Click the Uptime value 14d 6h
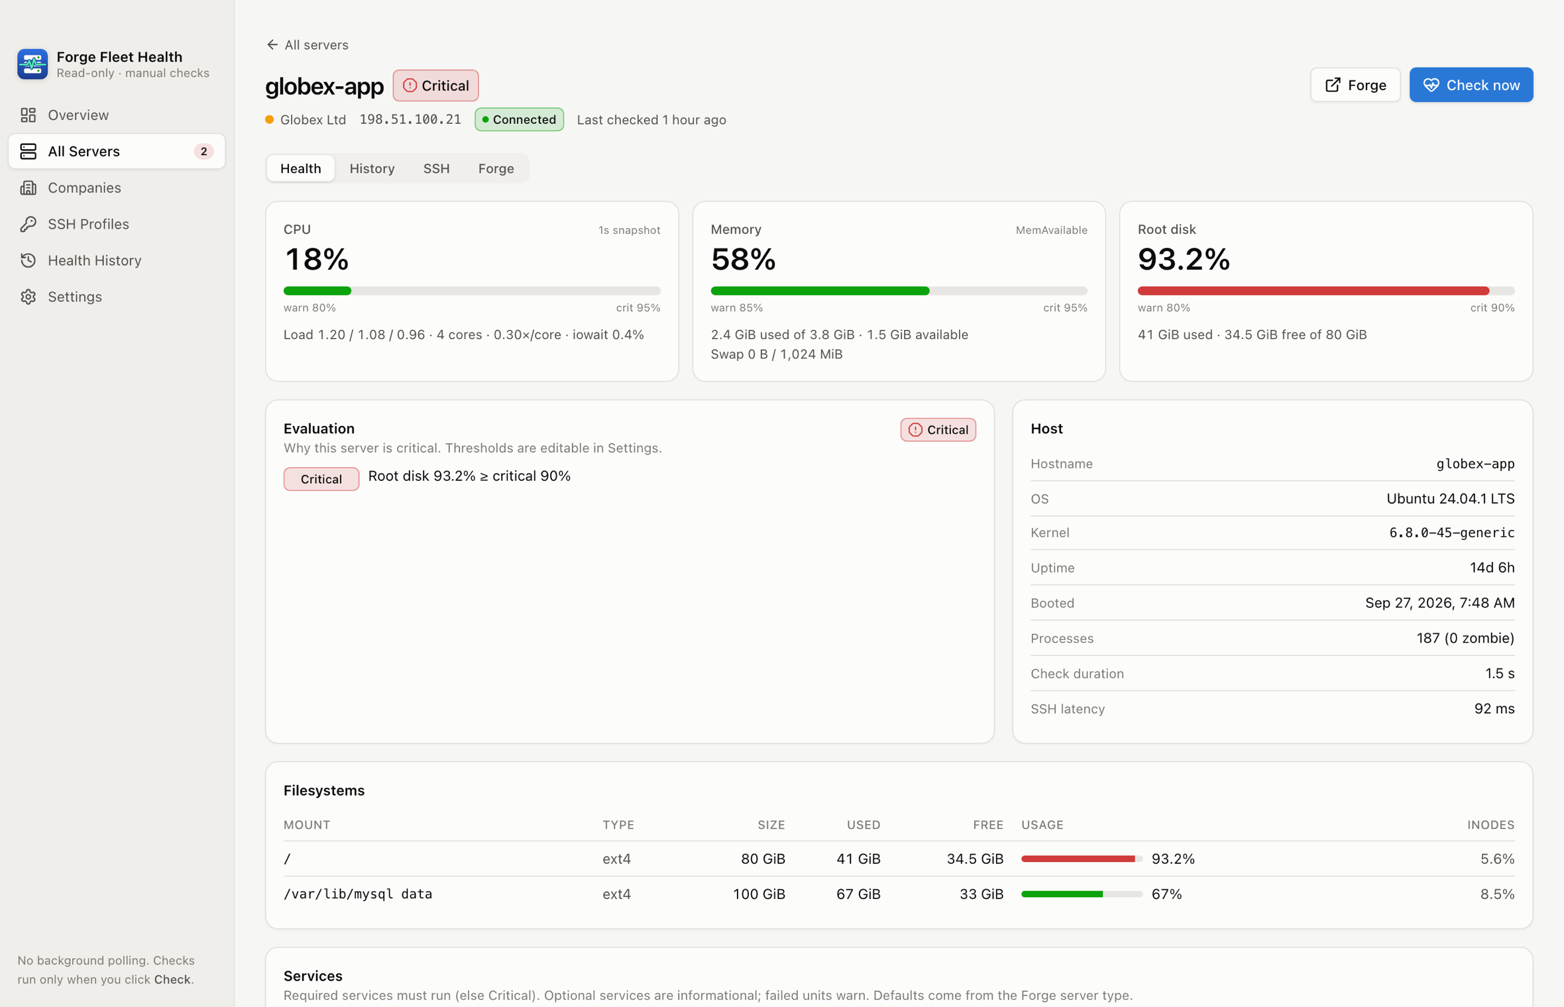The height and width of the screenshot is (1007, 1564). coord(1492,568)
